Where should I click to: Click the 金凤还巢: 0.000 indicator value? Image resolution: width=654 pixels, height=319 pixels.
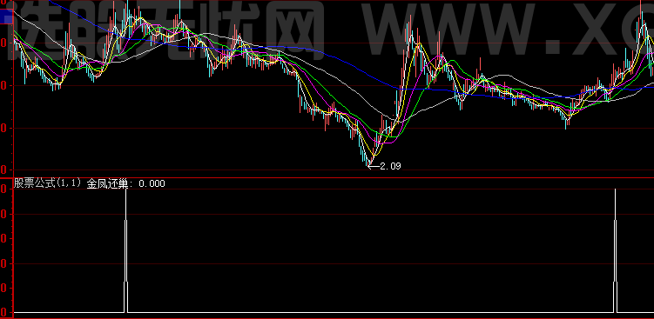(125, 183)
